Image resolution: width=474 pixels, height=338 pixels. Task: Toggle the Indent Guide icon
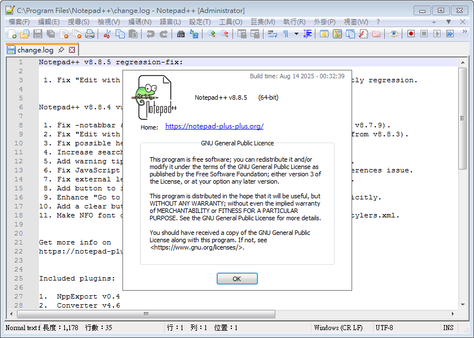[308, 34]
